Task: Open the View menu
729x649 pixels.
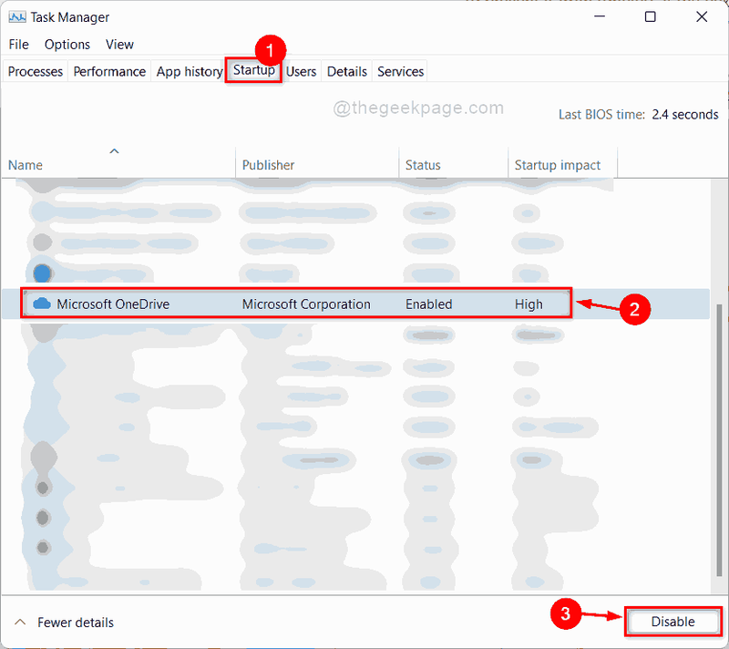Action: [119, 45]
